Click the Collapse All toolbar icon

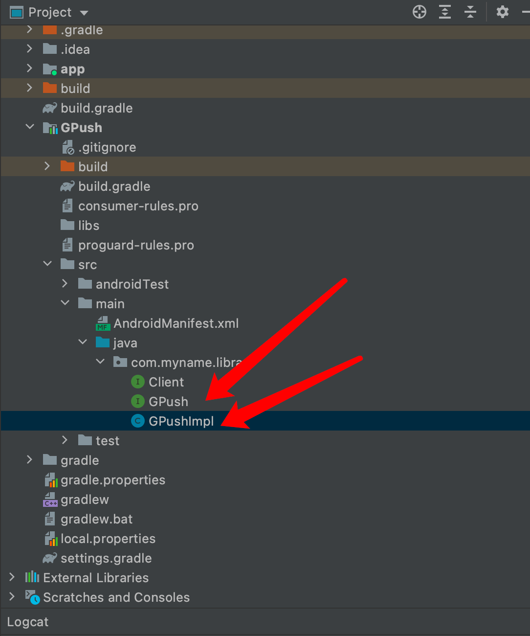tap(470, 12)
